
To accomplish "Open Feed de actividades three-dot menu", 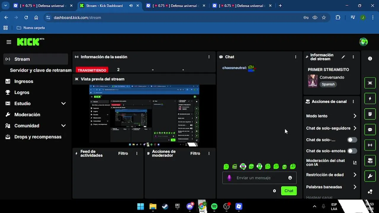I will coord(137,153).
